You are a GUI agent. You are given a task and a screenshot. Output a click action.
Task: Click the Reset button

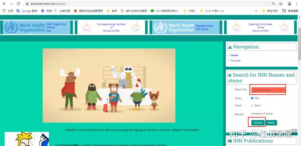pos(271,123)
